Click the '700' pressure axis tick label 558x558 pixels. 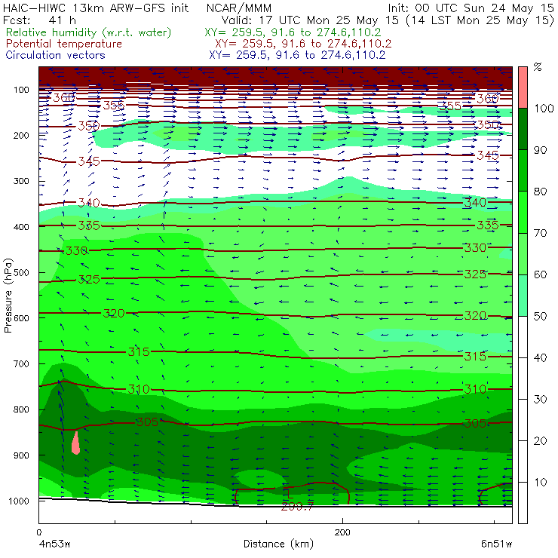point(21,363)
